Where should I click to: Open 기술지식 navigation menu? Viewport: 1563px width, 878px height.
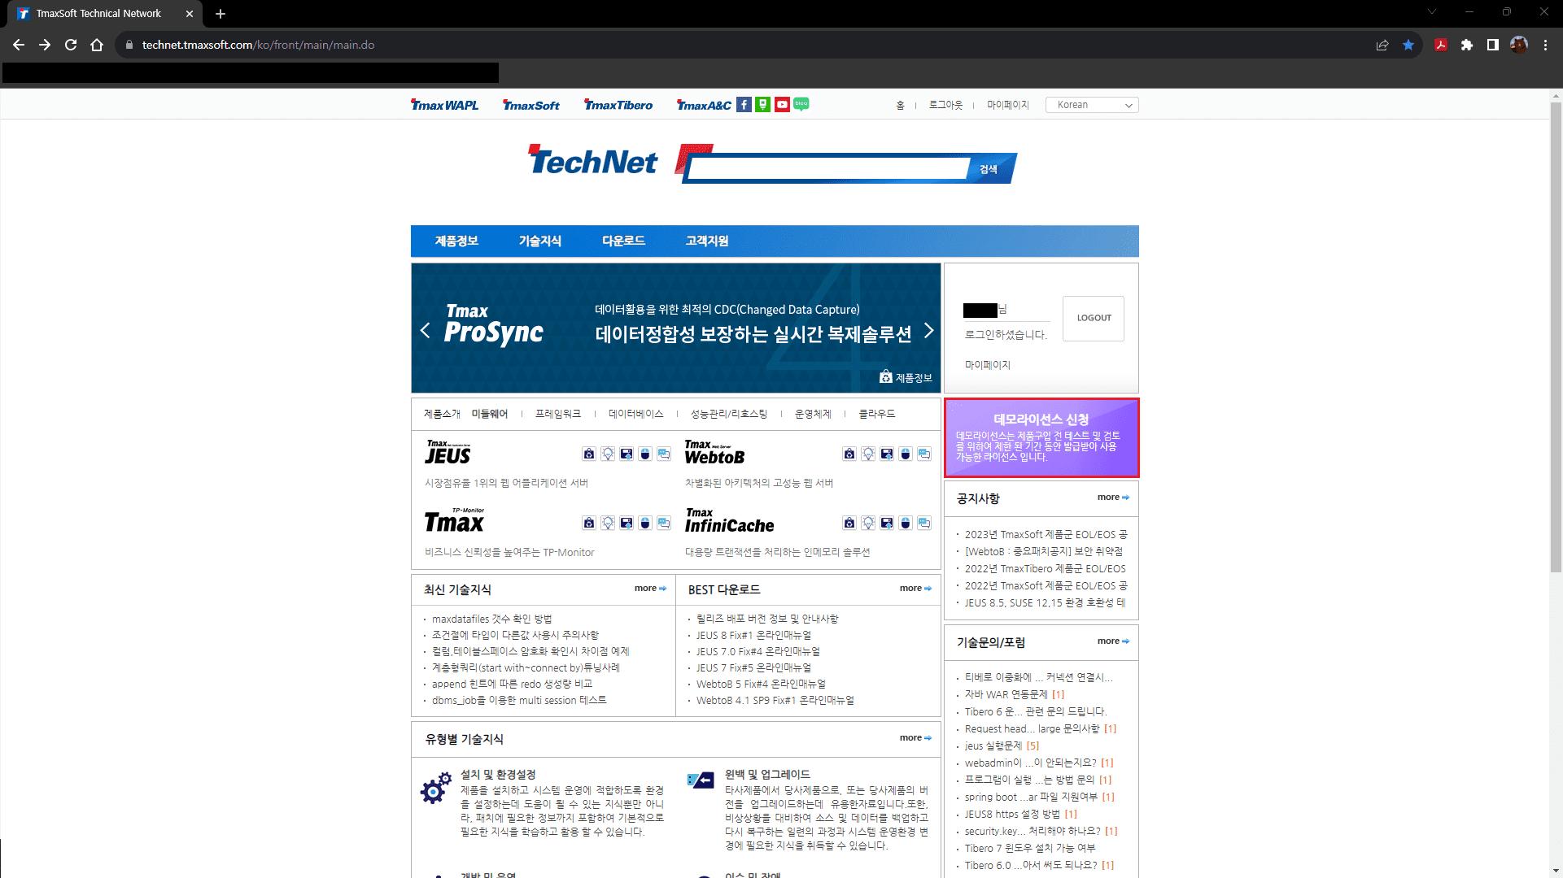click(540, 241)
